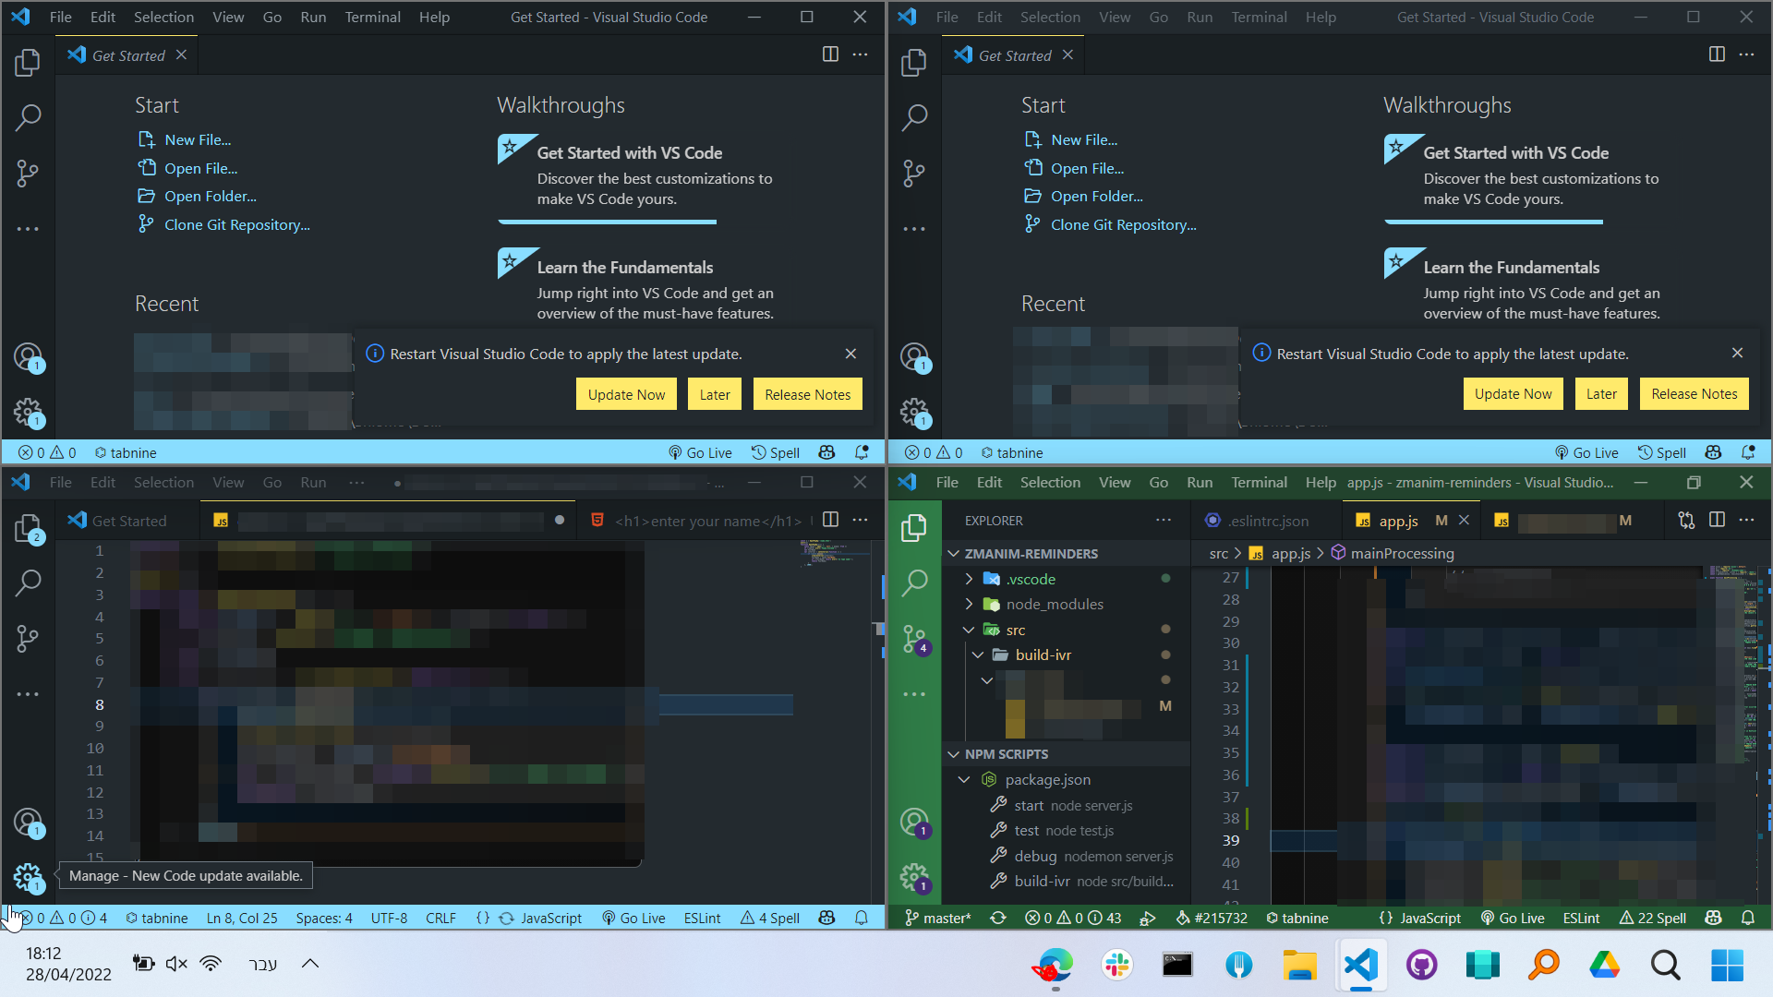Open Source Control with 4 changes in zmanim-reminders window

click(x=914, y=639)
